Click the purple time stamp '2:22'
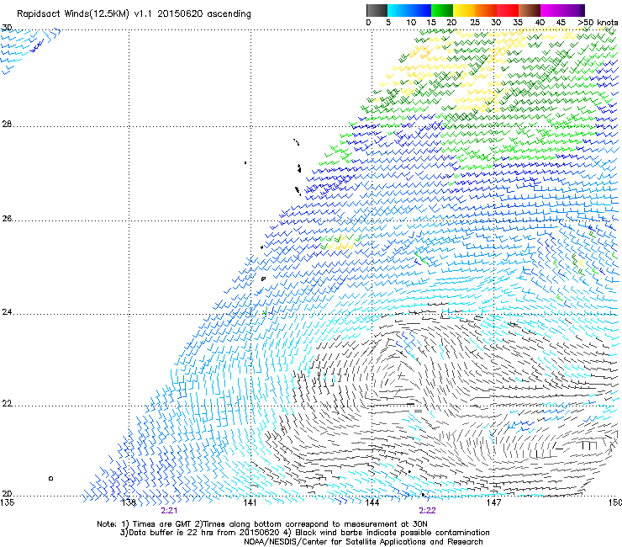 click(x=427, y=511)
